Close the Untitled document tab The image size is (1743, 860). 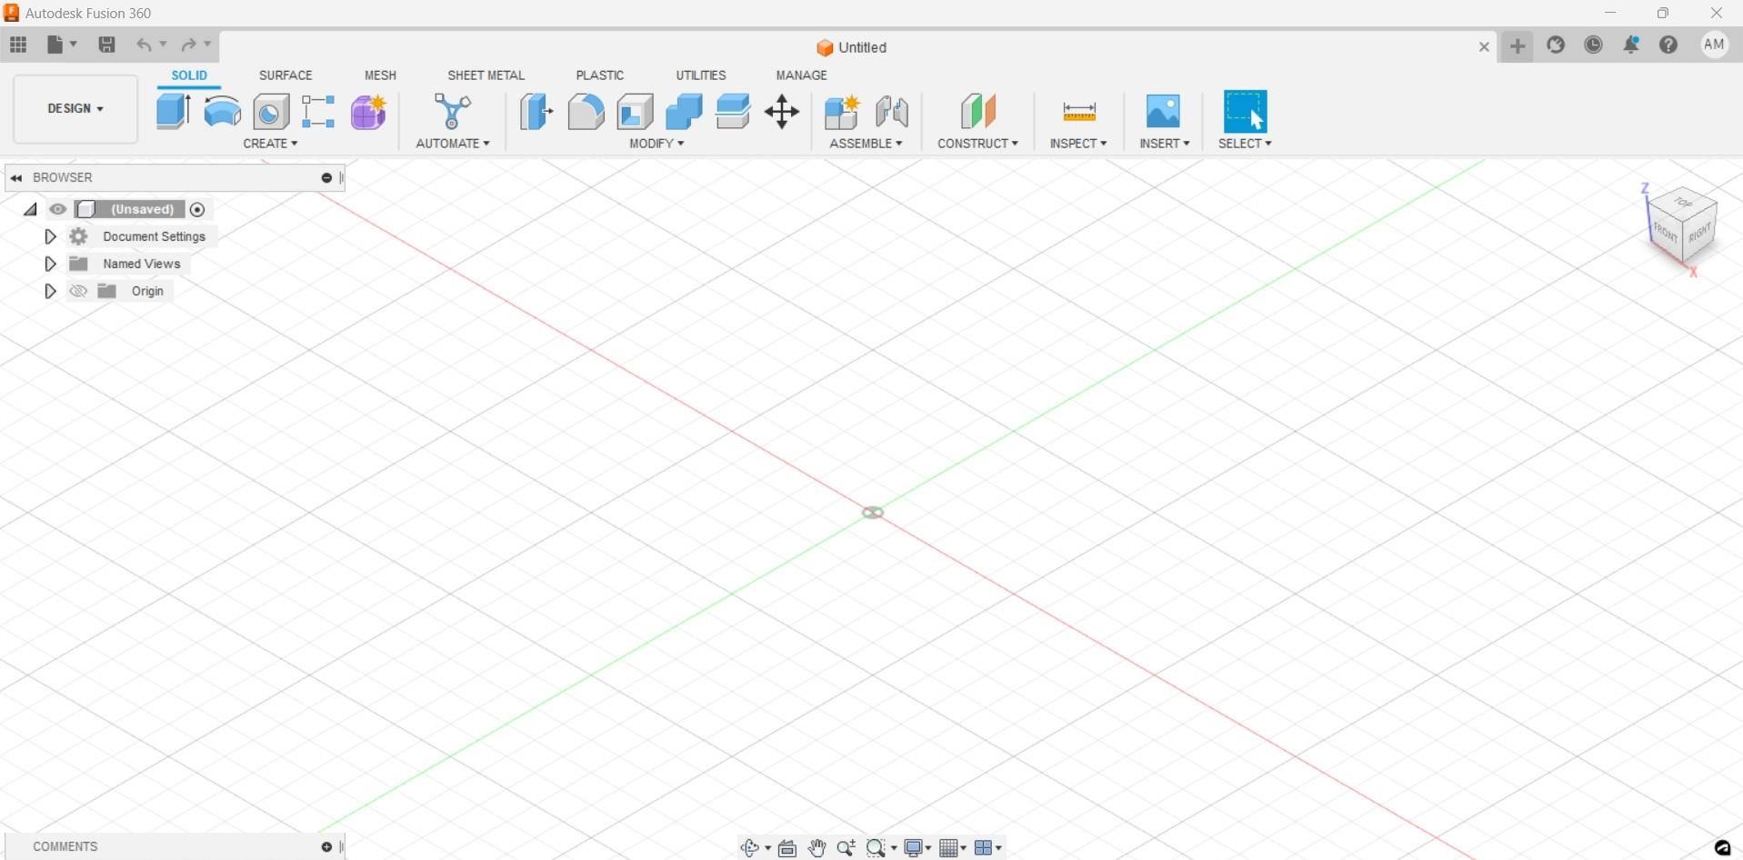[x=1484, y=46]
